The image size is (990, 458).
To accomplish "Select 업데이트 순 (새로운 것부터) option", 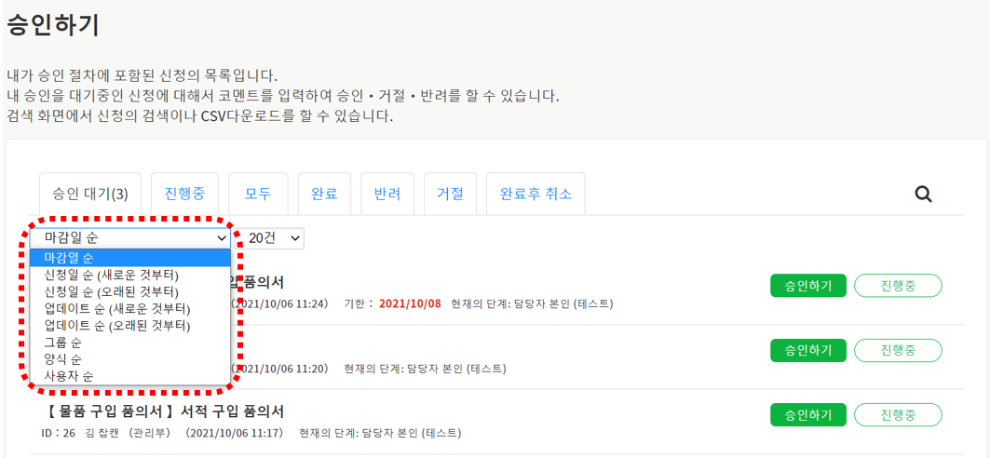I will click(117, 308).
